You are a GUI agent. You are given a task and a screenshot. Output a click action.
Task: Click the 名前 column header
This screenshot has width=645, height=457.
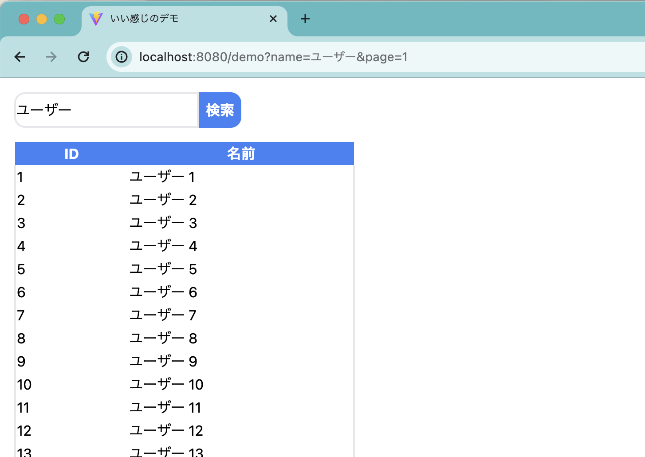click(x=240, y=154)
